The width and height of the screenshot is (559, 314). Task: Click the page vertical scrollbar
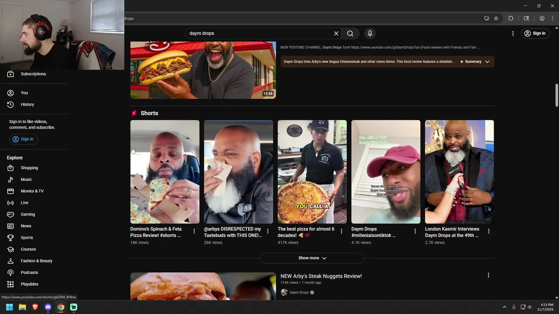pyautogui.click(x=556, y=95)
